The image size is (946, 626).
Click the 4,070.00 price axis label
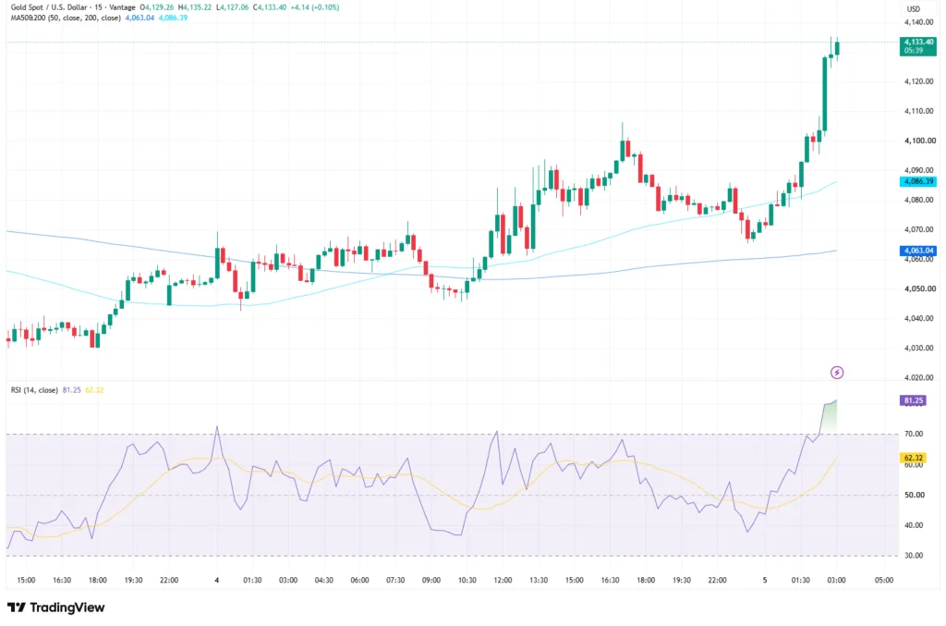(919, 229)
